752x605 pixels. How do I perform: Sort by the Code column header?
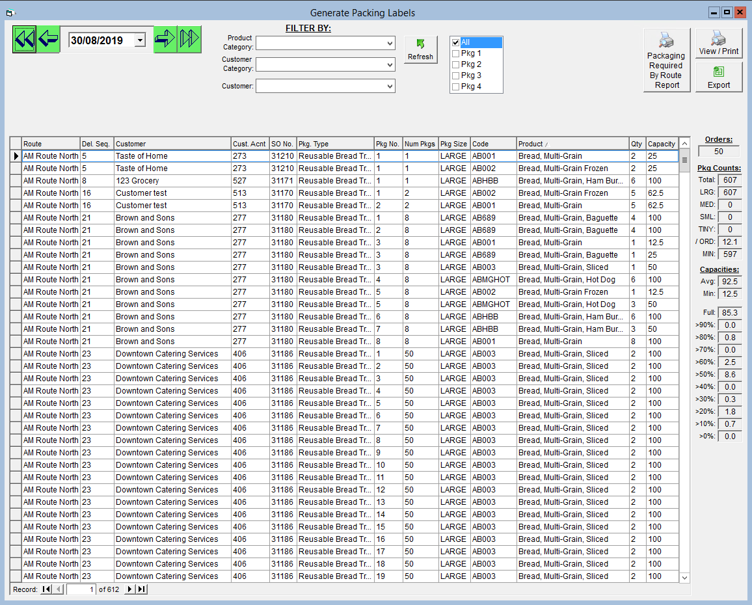pos(493,144)
